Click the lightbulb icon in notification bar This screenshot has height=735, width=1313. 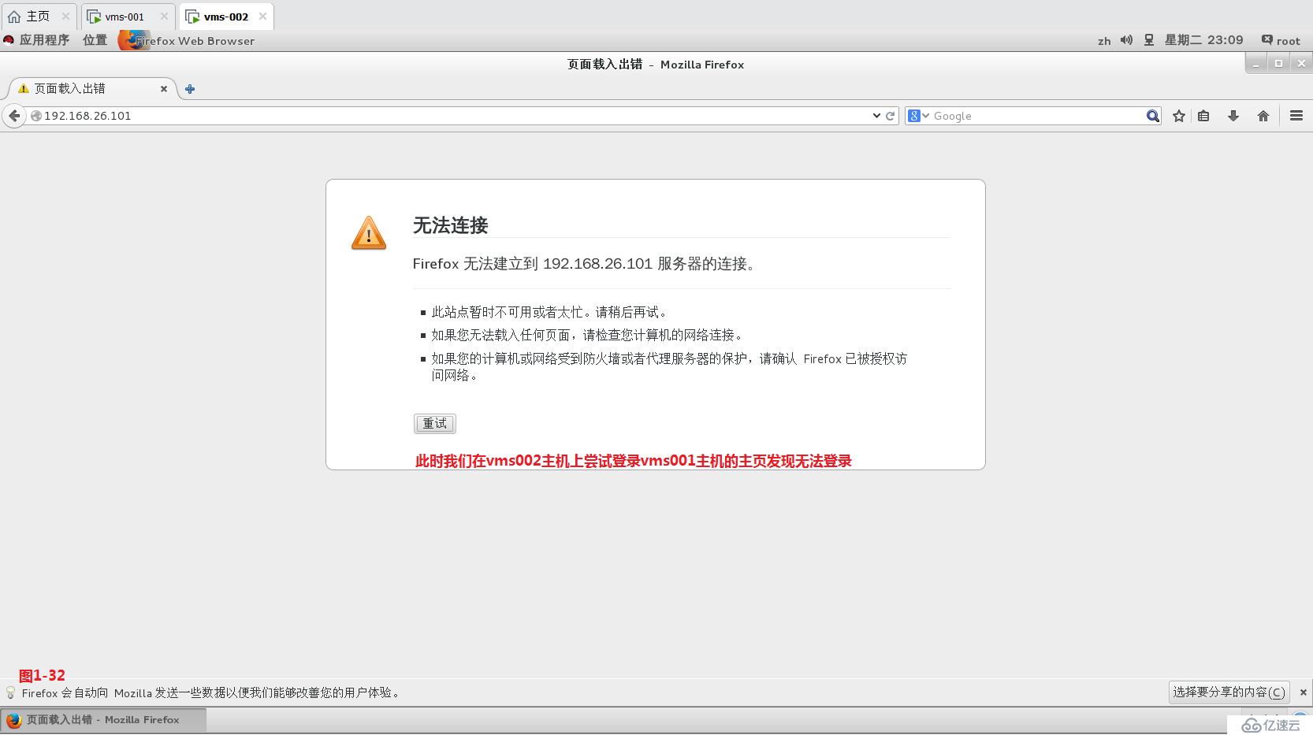10,692
